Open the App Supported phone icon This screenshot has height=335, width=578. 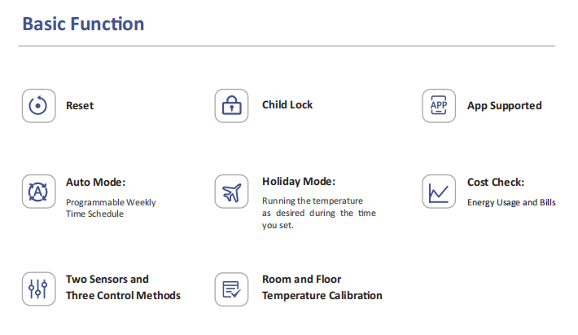439,106
